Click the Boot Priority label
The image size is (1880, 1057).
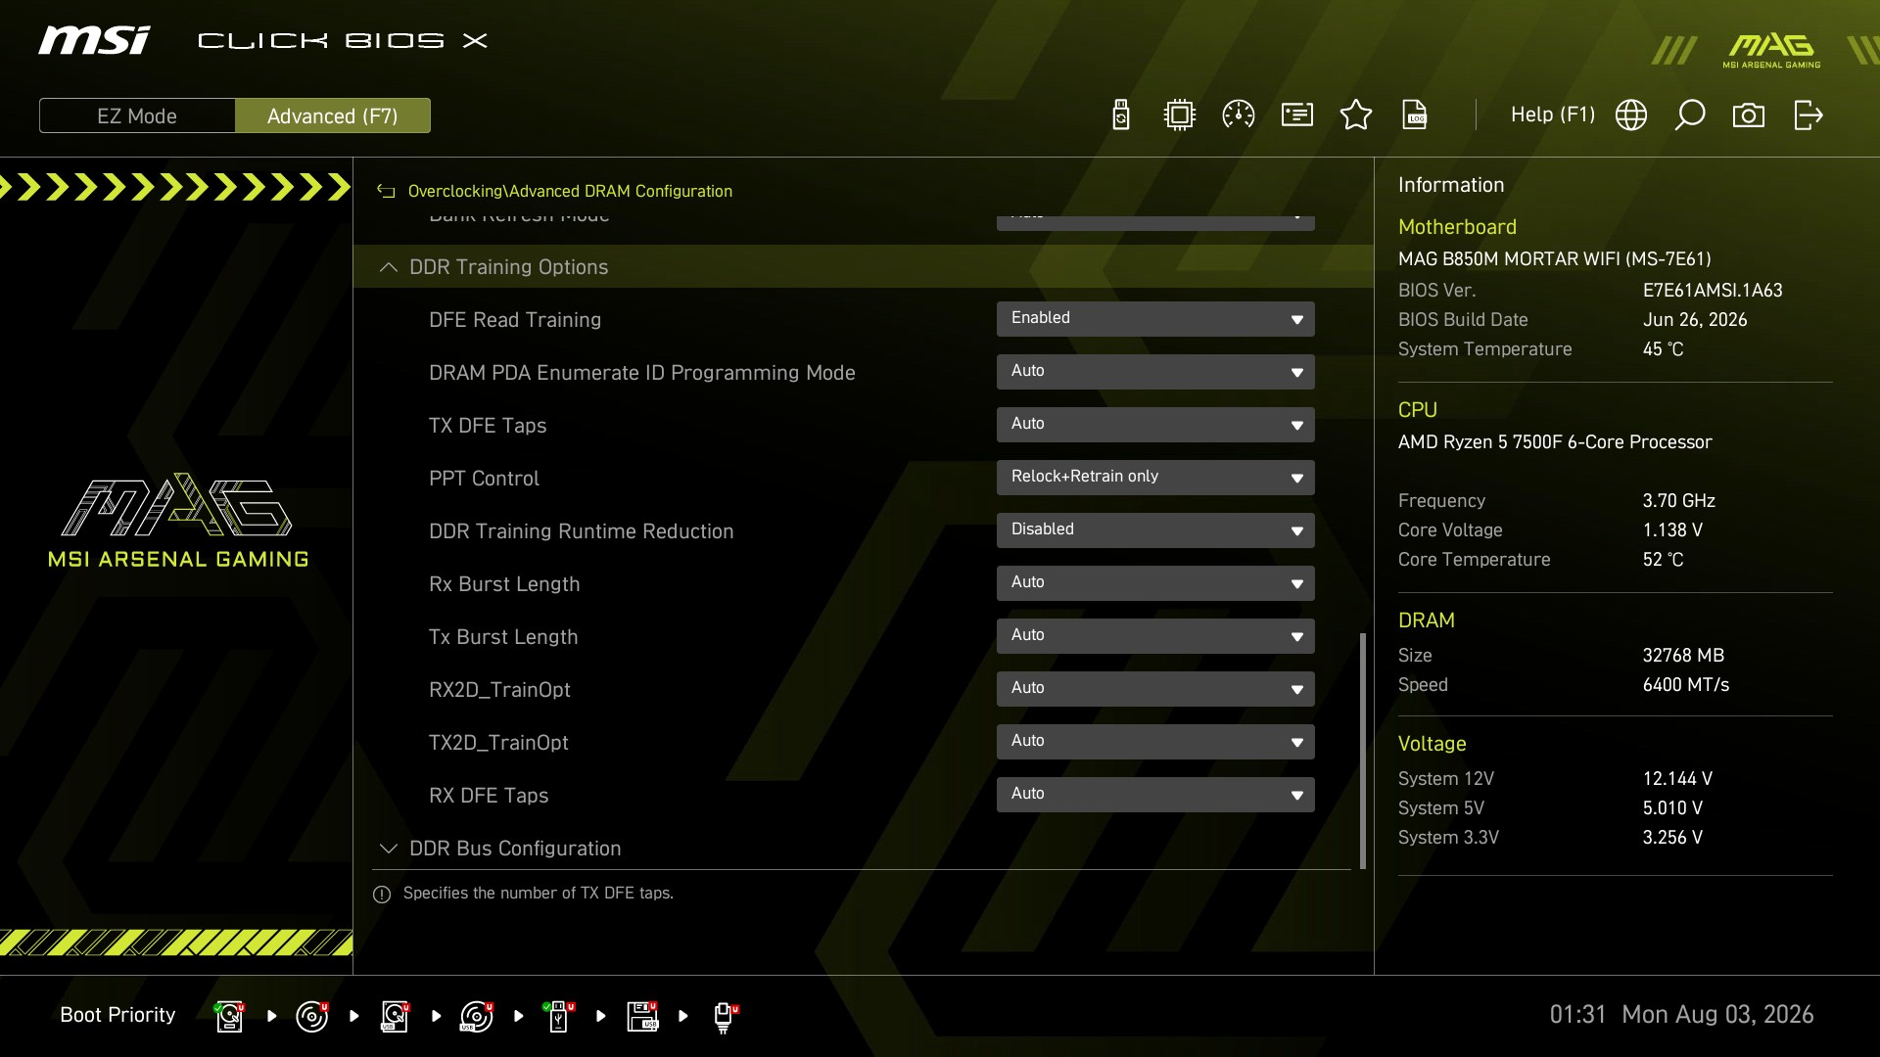click(x=117, y=1015)
